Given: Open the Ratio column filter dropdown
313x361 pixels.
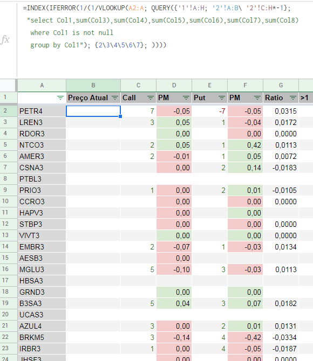Looking at the screenshot, I should [292, 98].
